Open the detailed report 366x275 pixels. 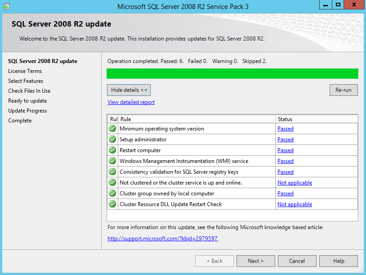[131, 102]
